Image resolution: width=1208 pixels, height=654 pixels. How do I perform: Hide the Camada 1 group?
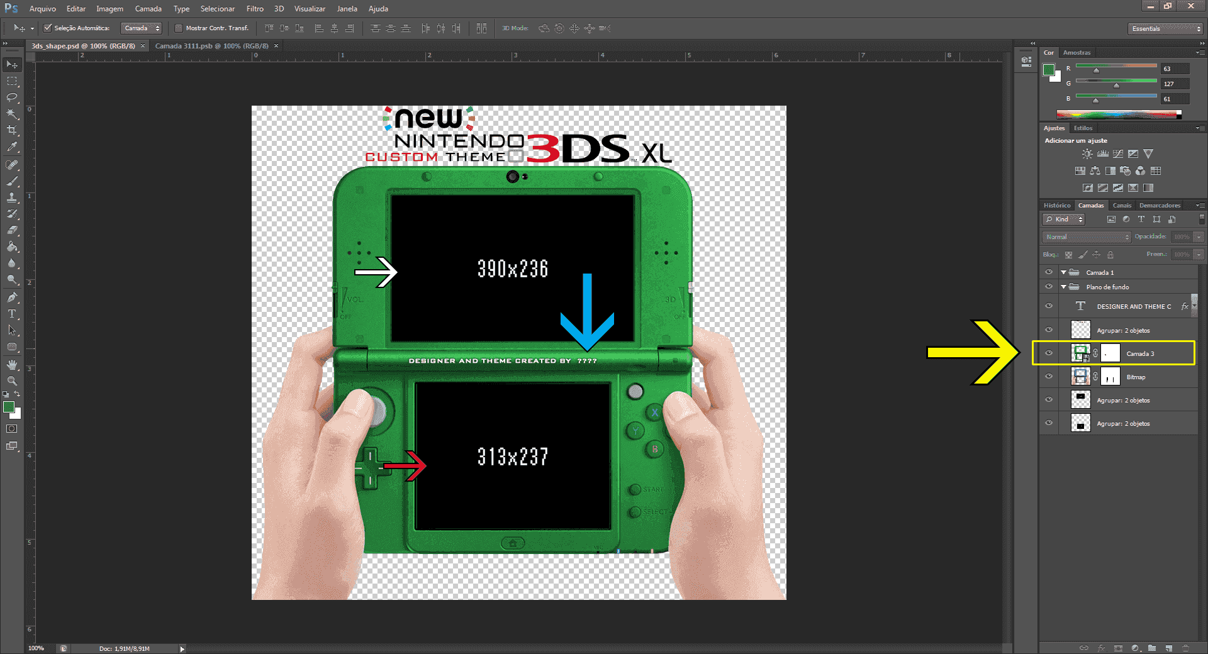pyautogui.click(x=1049, y=272)
